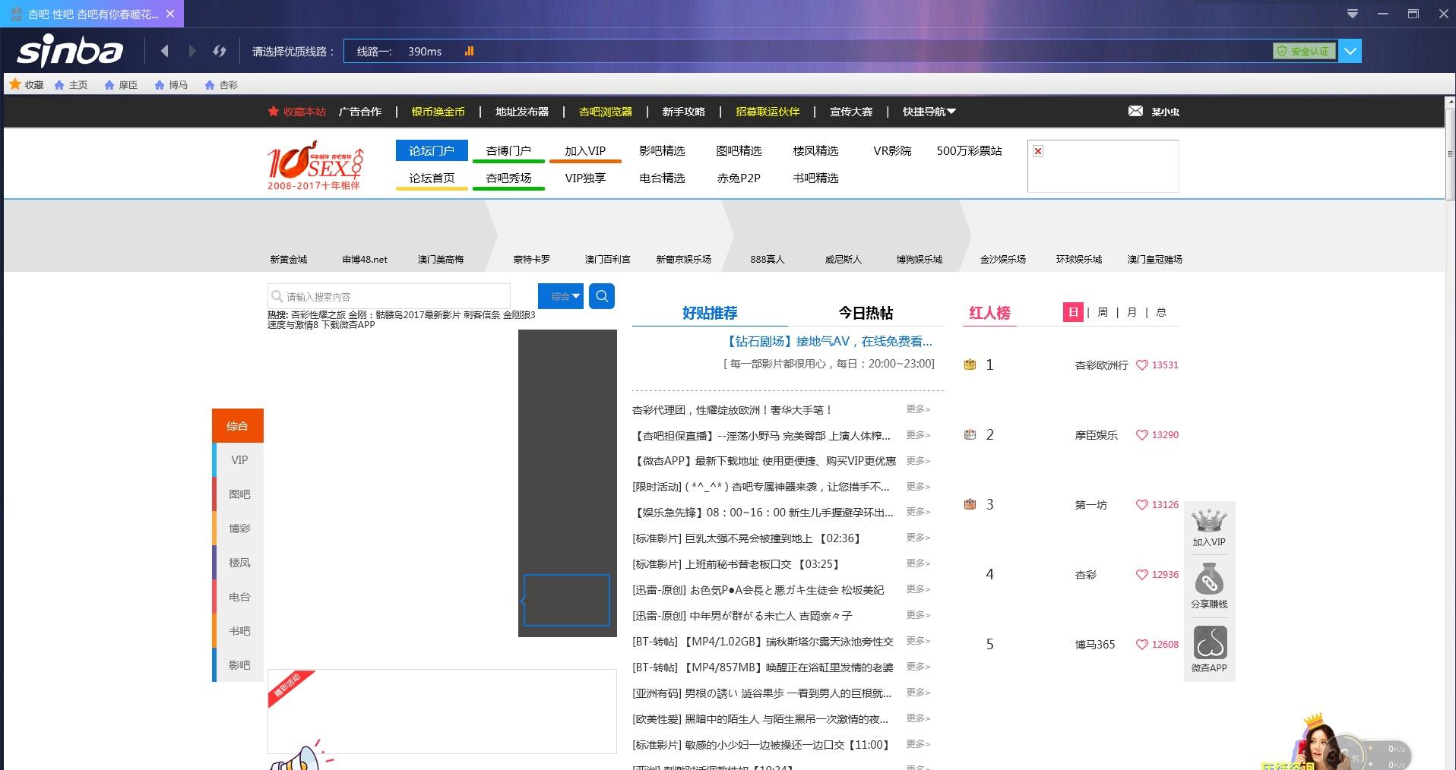Select the 日 ranking tab
The image size is (1456, 770).
coord(1073,312)
